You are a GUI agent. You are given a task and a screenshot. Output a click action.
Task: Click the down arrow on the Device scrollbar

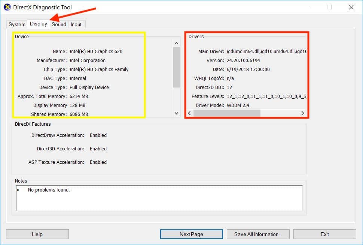point(176,113)
